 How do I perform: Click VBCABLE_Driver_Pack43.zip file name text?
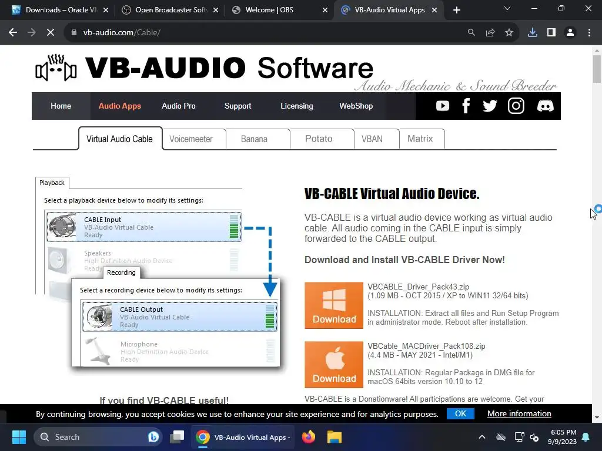(418, 287)
